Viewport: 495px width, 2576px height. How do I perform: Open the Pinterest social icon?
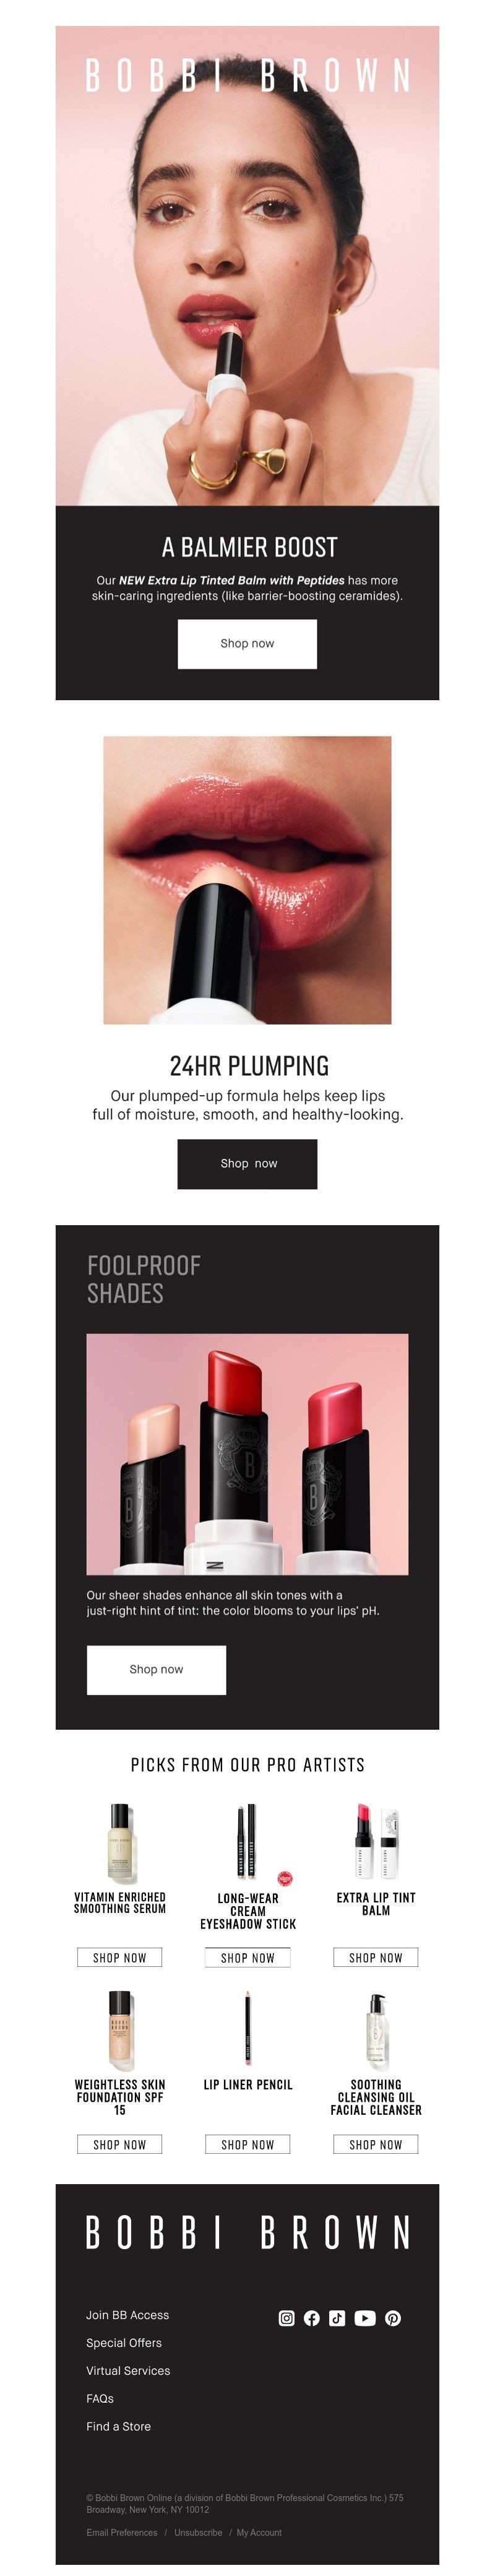coord(393,2318)
